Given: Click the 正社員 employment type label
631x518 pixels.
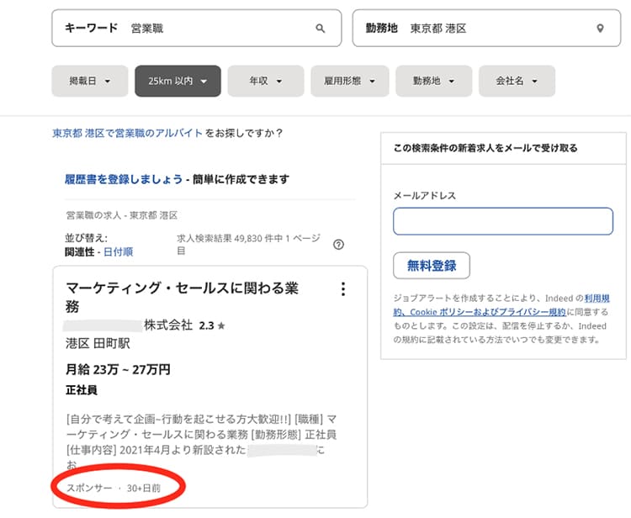Looking at the screenshot, I should pyautogui.click(x=82, y=390).
